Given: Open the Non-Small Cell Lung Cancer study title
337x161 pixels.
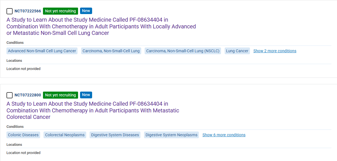Looking at the screenshot, I should tap(101, 26).
